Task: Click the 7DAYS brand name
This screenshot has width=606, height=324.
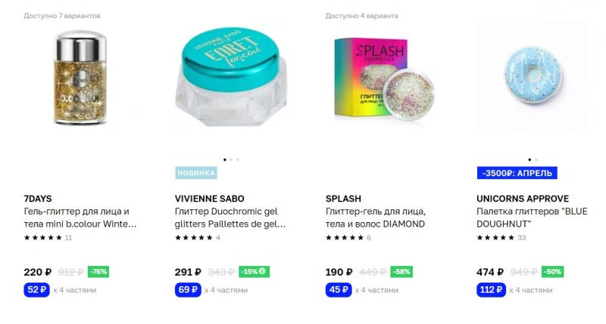Action: point(37,199)
